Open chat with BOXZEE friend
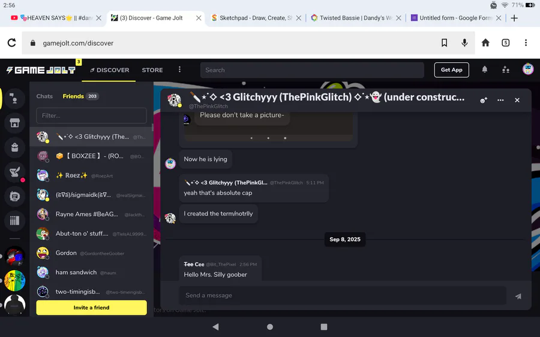This screenshot has width=540, height=337. tap(91, 156)
